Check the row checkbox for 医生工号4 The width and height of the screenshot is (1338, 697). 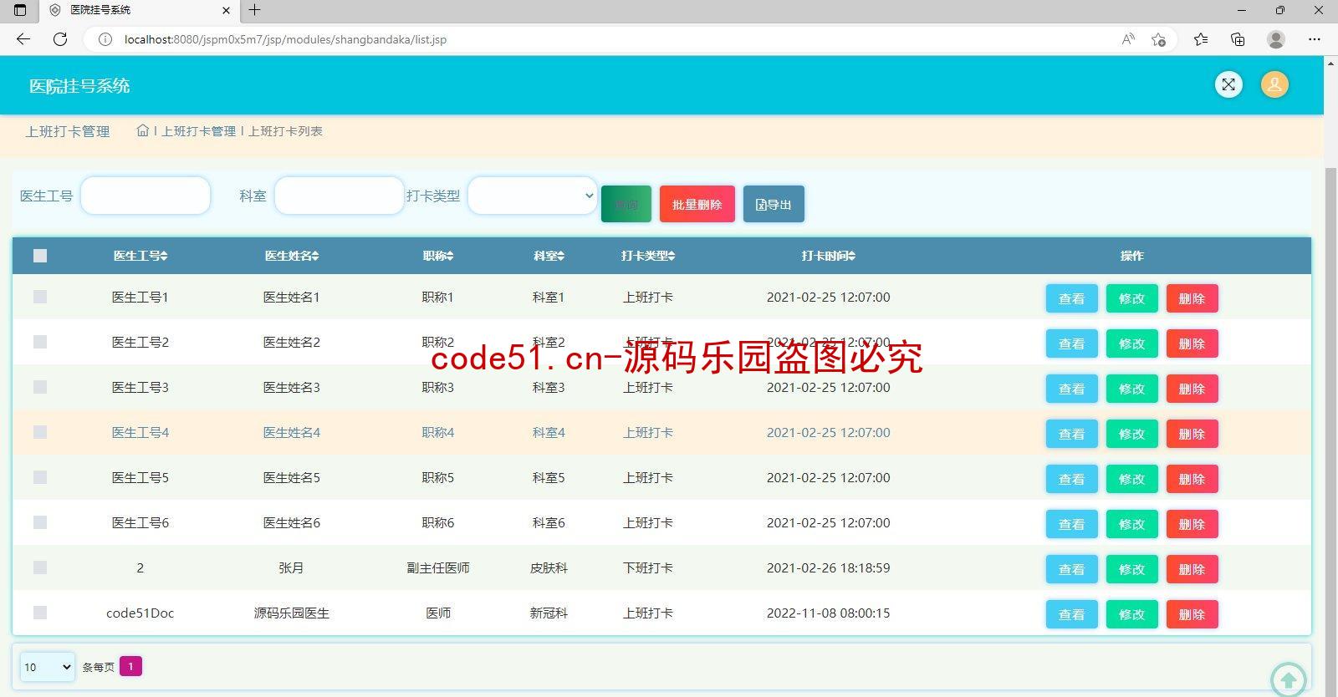(x=40, y=432)
